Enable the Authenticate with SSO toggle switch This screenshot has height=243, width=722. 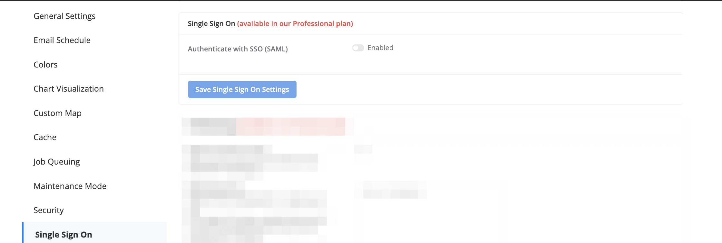[x=358, y=48]
